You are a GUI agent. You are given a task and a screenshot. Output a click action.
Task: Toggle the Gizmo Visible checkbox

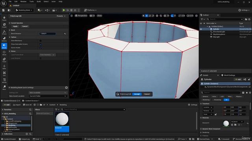click(x=41, y=48)
